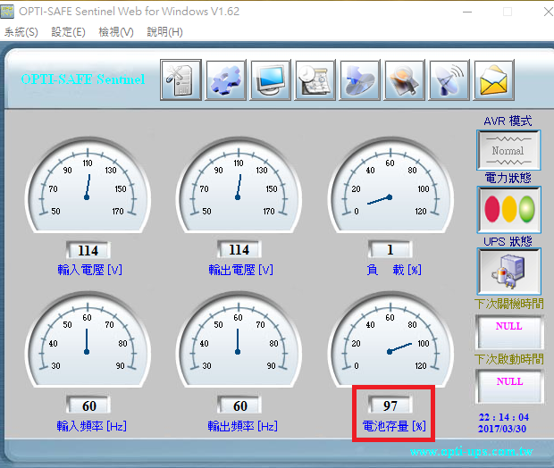Click the output frequency value 60
Image resolution: width=554 pixels, height=468 pixels.
tap(239, 405)
